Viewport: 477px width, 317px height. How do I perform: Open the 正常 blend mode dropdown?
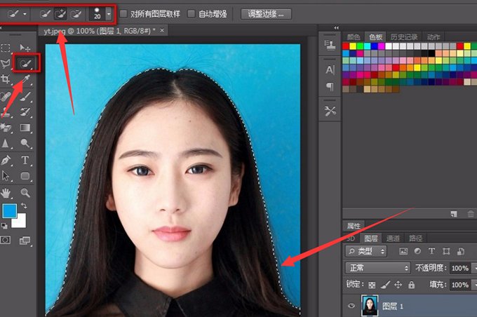pyautogui.click(x=377, y=268)
